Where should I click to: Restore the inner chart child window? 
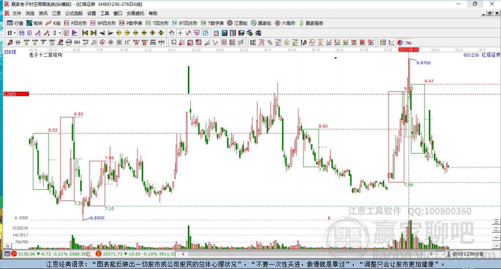click(490, 13)
